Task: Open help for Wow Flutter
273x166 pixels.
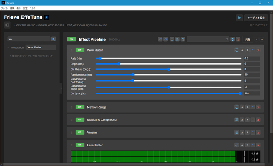Action: click(253, 50)
